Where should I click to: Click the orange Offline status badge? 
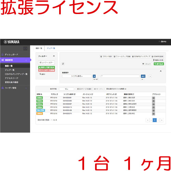coord(40,114)
